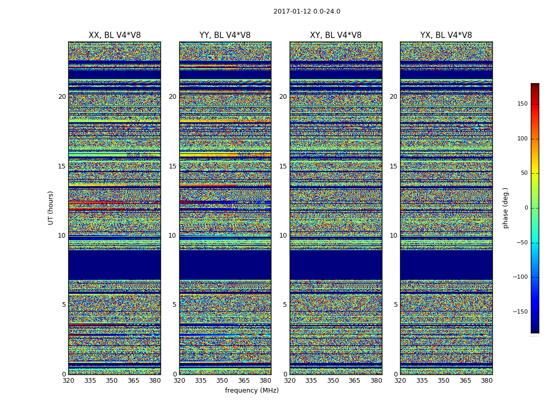The width and height of the screenshot is (547, 416).
Task: Click the '335' frequency tick under YX panel
Action: pos(422,381)
